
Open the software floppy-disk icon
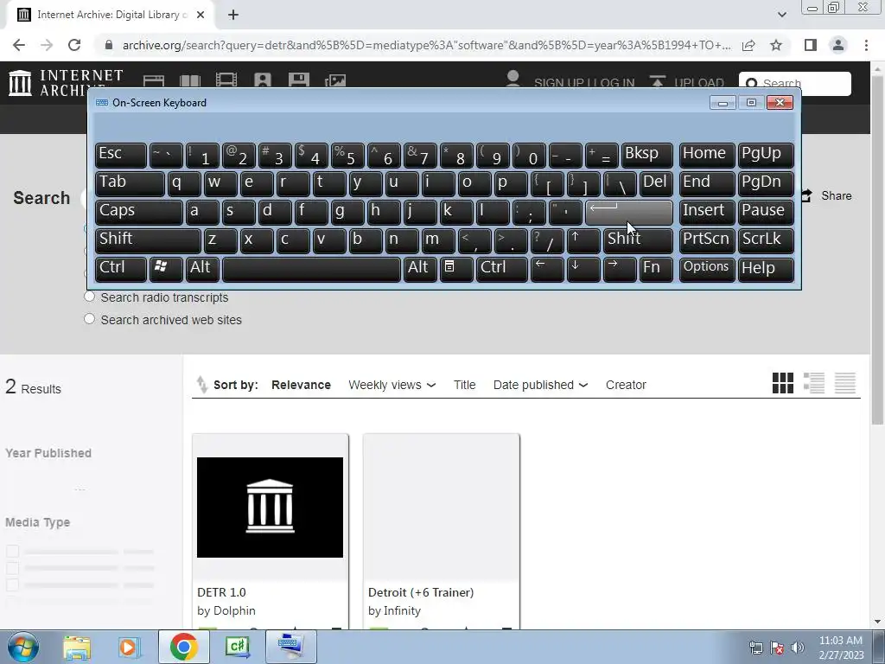point(298,80)
